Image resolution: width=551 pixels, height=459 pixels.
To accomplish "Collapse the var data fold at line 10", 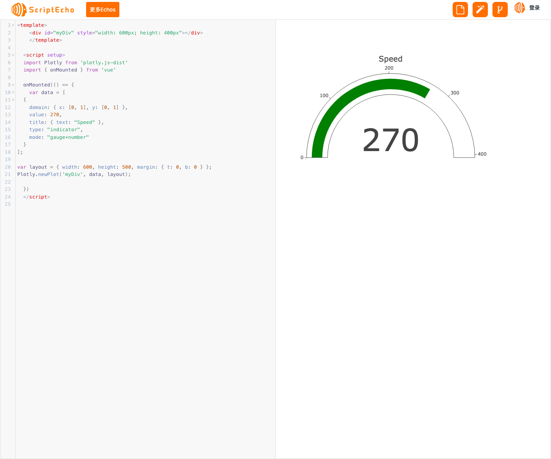I will click(x=13, y=92).
